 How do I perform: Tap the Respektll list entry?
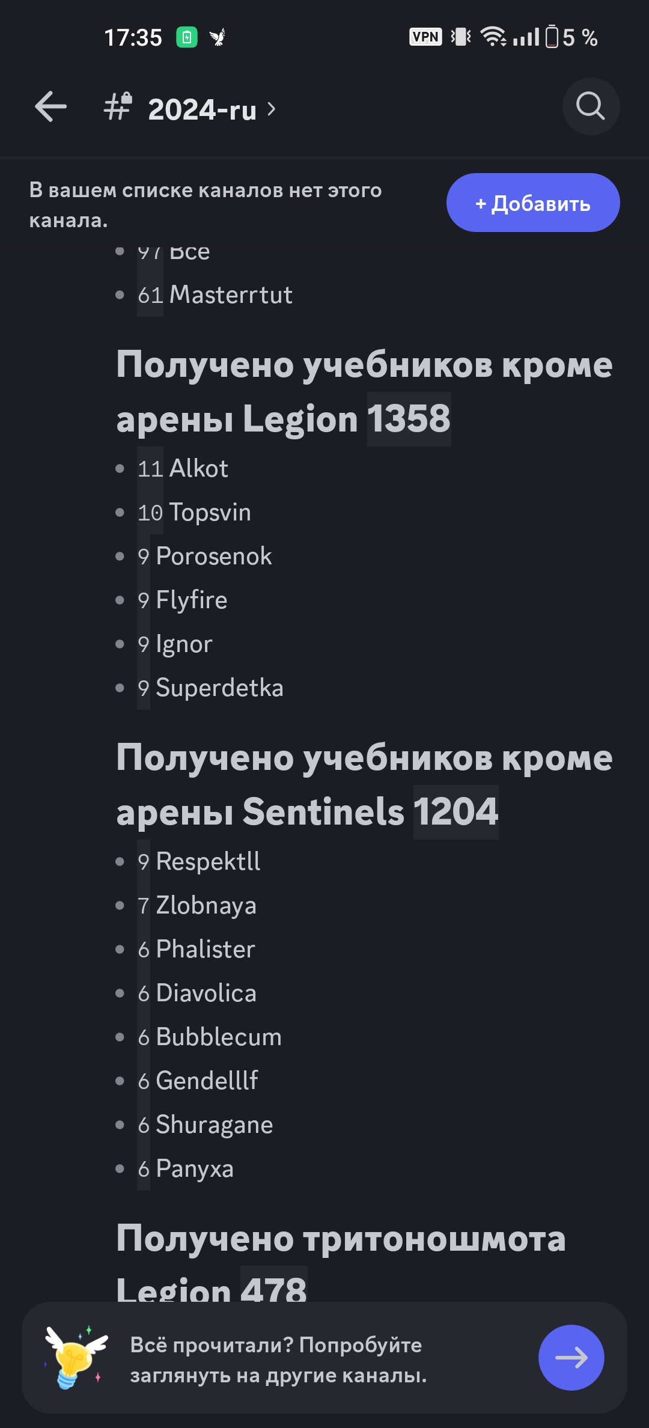pos(208,861)
